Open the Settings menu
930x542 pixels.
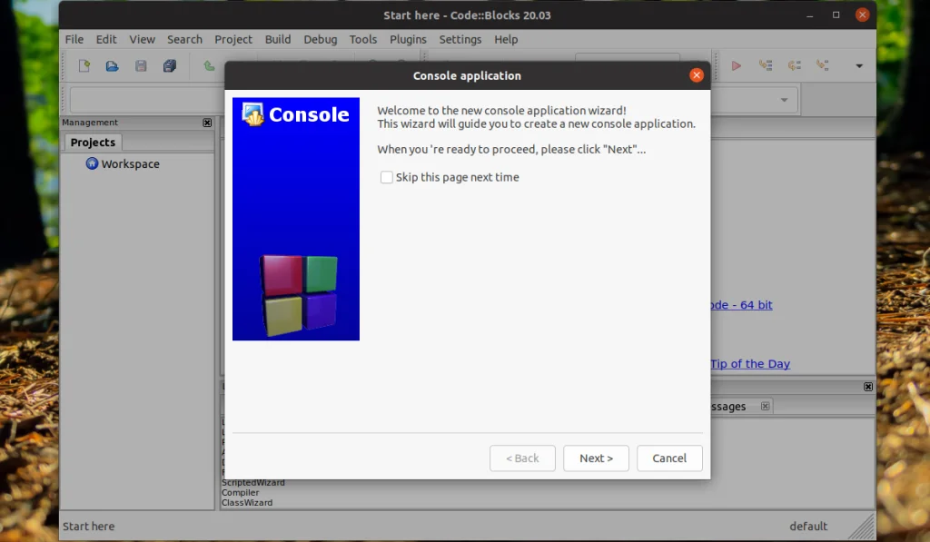pyautogui.click(x=460, y=39)
